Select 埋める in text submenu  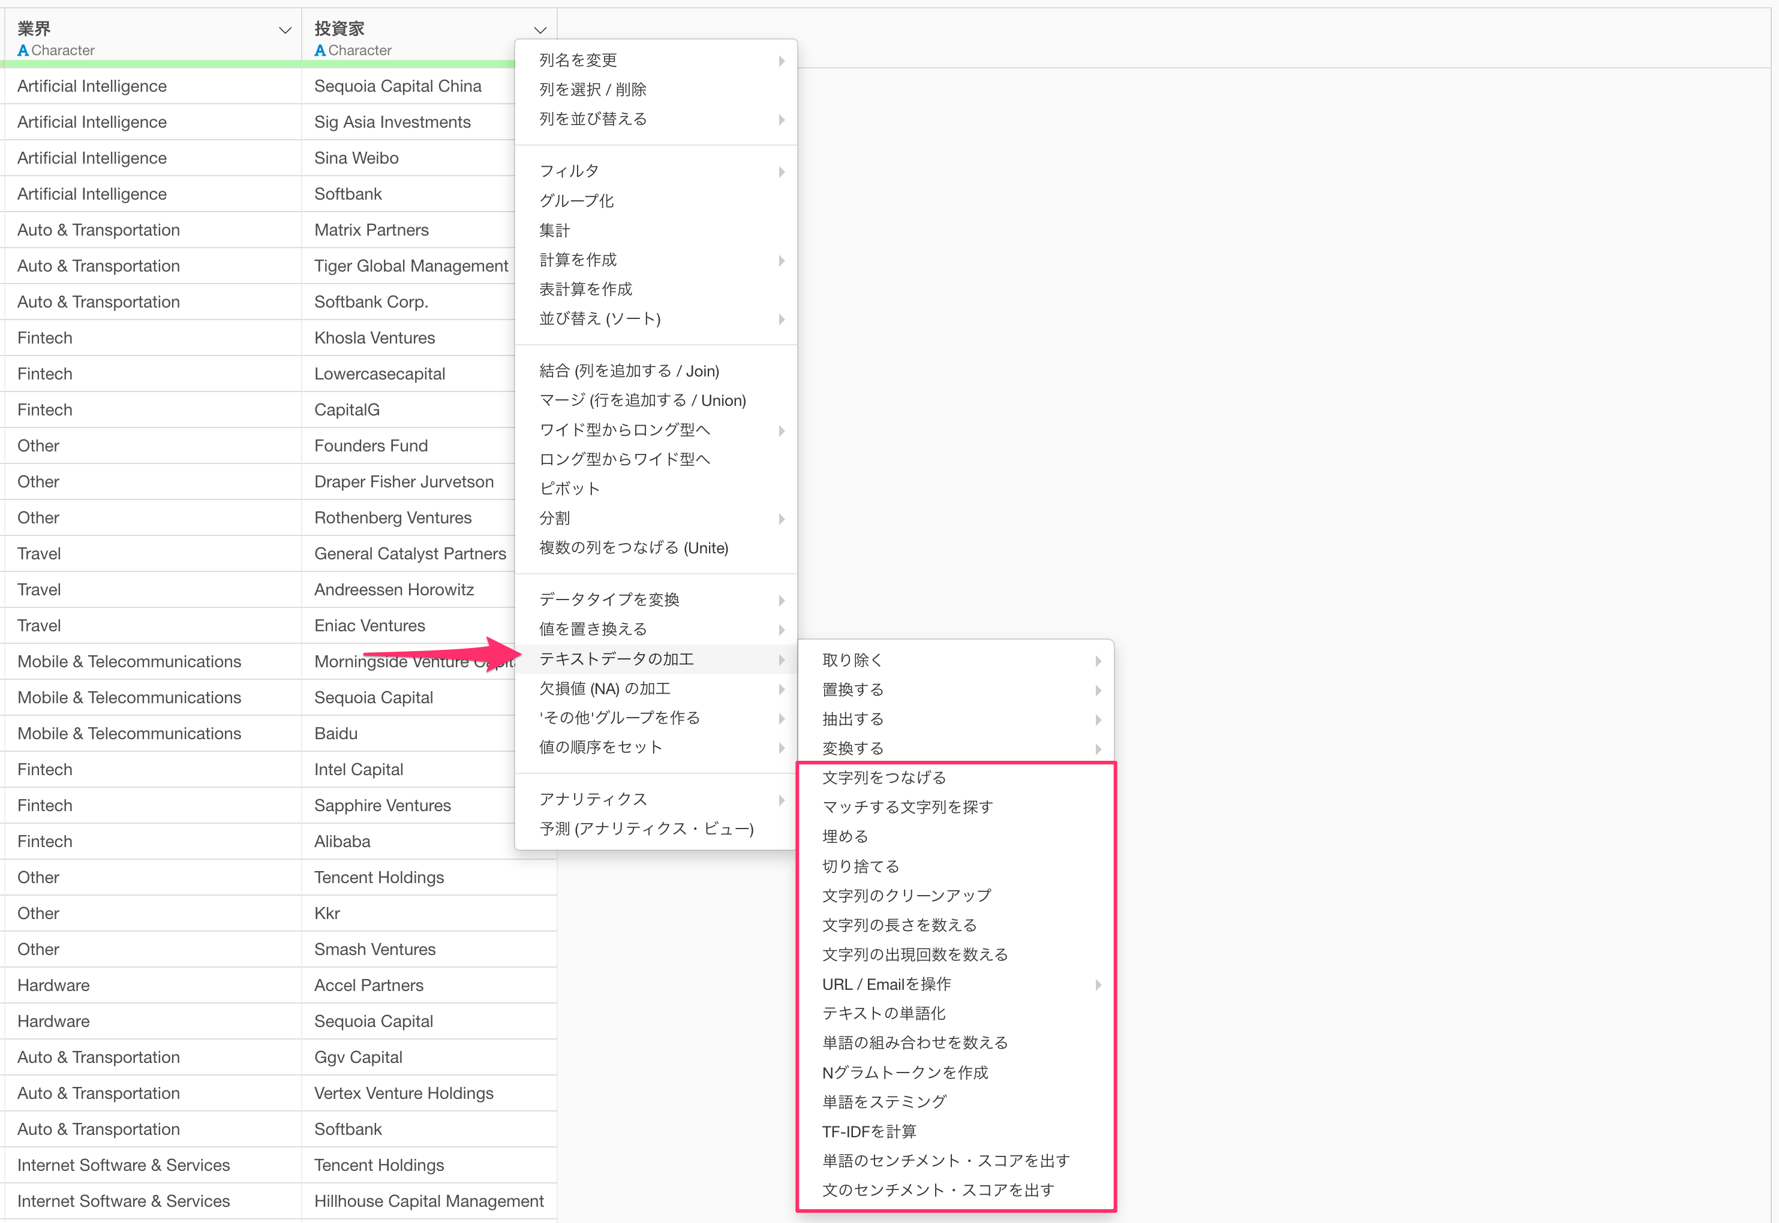pos(956,837)
